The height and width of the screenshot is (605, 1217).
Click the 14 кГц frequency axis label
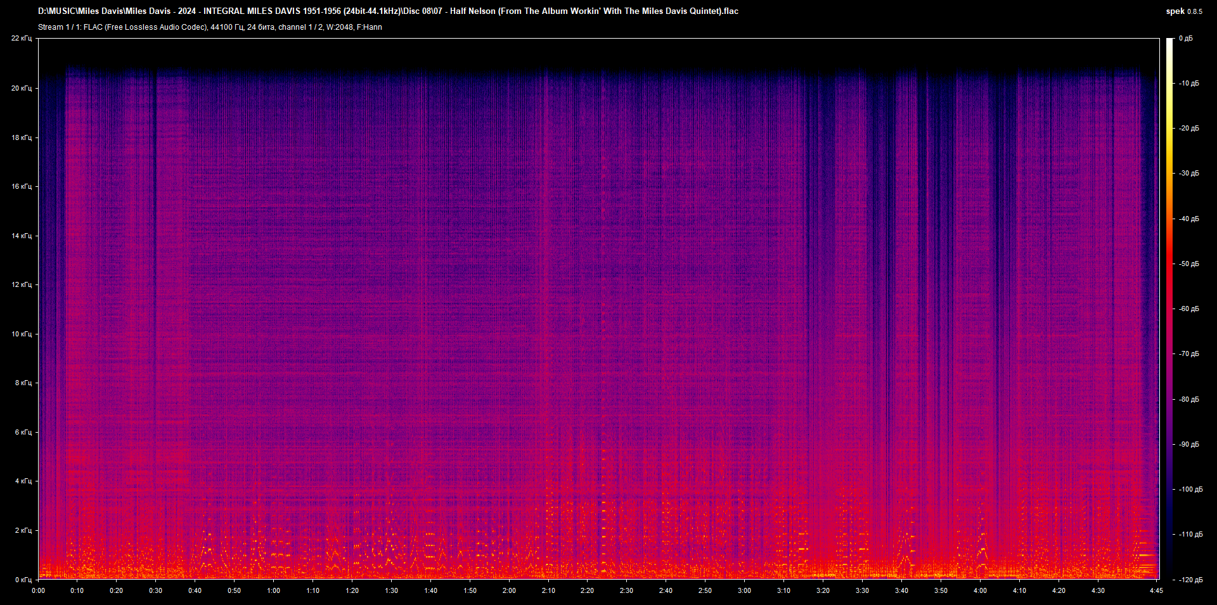[x=22, y=236]
